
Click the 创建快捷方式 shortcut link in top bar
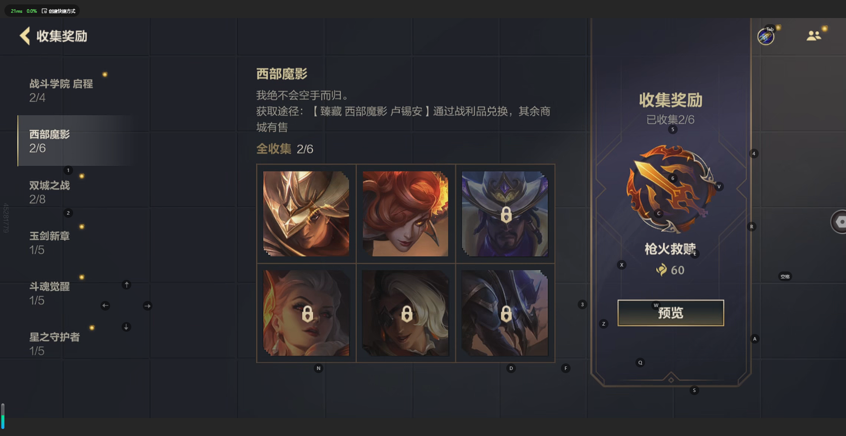click(59, 11)
